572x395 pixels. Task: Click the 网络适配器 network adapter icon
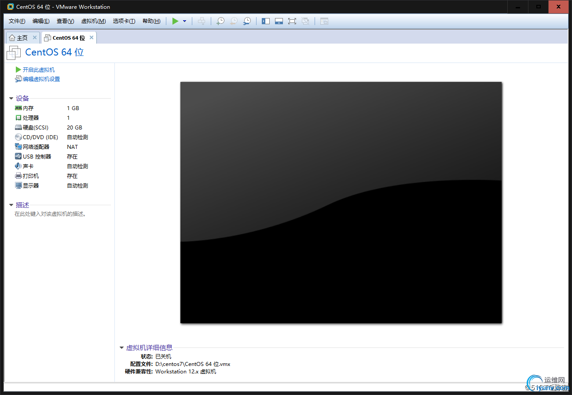click(18, 147)
